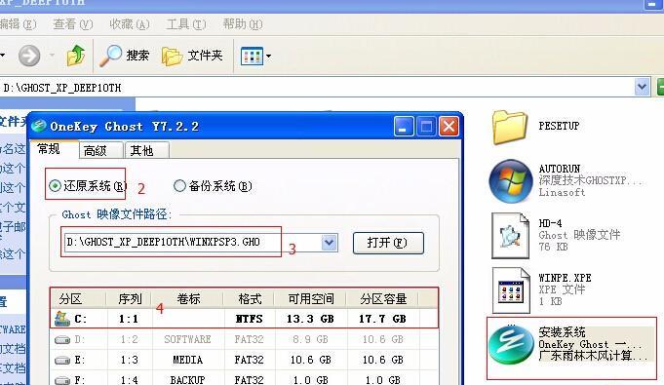Select the 安装系统 OneKey Ghost icon
The height and width of the screenshot is (385, 664).
(511, 345)
